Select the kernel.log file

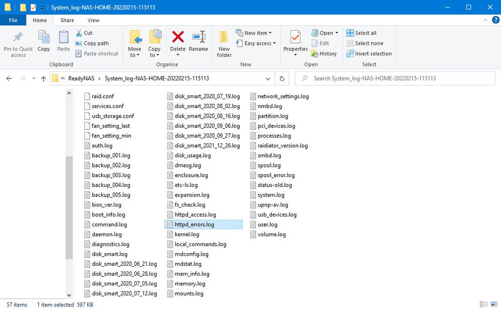tap(187, 234)
